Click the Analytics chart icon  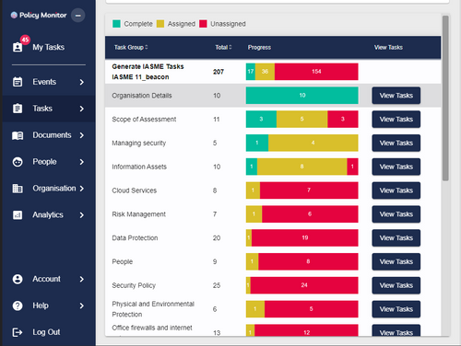pyautogui.click(x=18, y=215)
